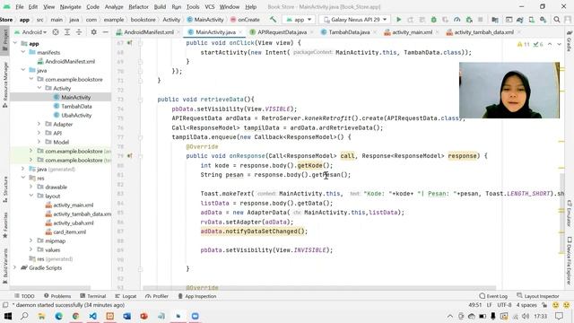Viewport: 574px width, 323px height.
Task: Expand the API package
Action: (39, 133)
